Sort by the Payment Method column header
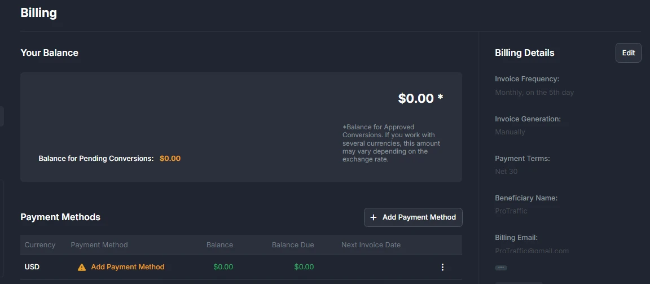 pos(99,245)
